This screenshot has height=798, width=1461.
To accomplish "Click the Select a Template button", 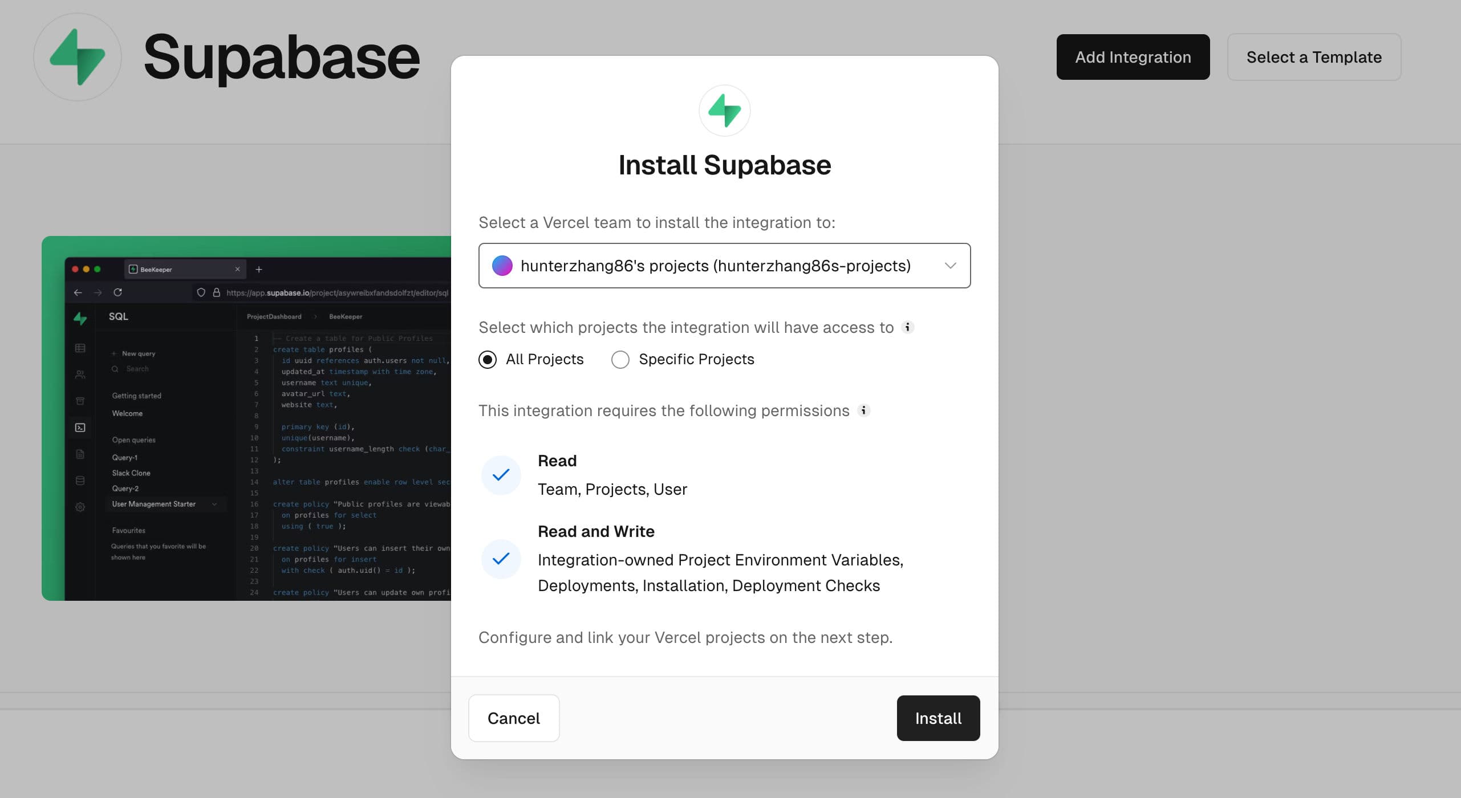I will pyautogui.click(x=1313, y=57).
